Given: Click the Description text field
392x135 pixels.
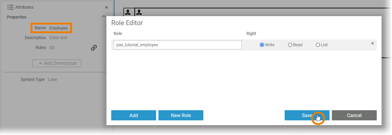Looking at the screenshot, I should coord(58,38).
